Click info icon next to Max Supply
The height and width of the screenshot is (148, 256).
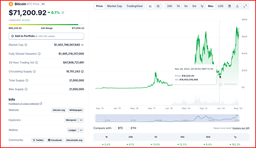(x=26, y=89)
